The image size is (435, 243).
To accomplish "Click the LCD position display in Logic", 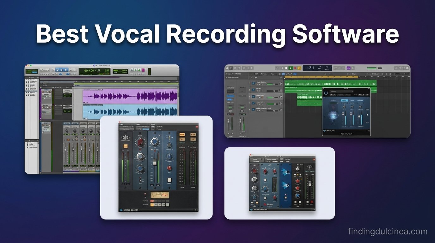I will (x=317, y=68).
